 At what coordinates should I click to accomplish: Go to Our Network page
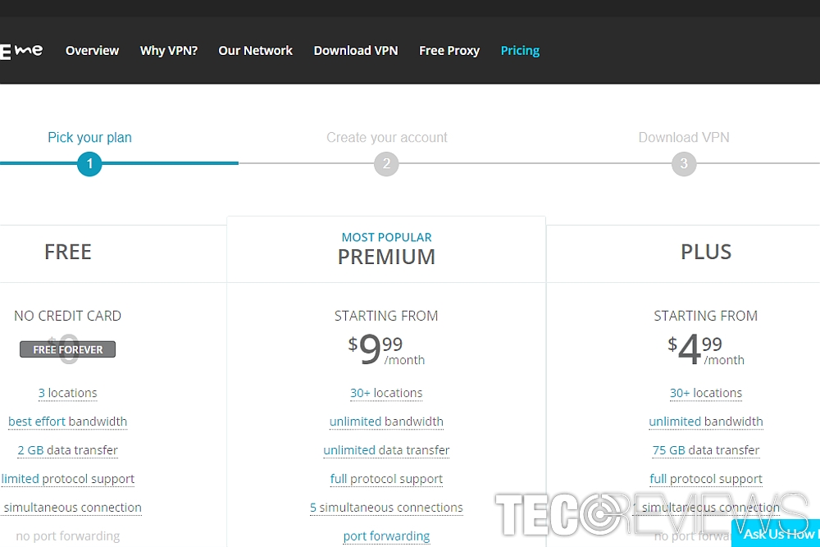pos(255,51)
